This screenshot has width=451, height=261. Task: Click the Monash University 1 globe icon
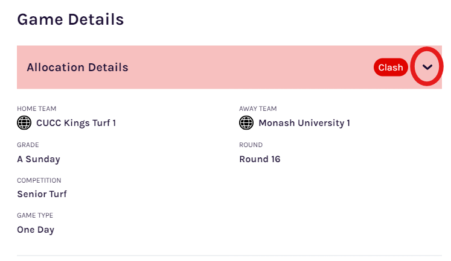pos(246,123)
